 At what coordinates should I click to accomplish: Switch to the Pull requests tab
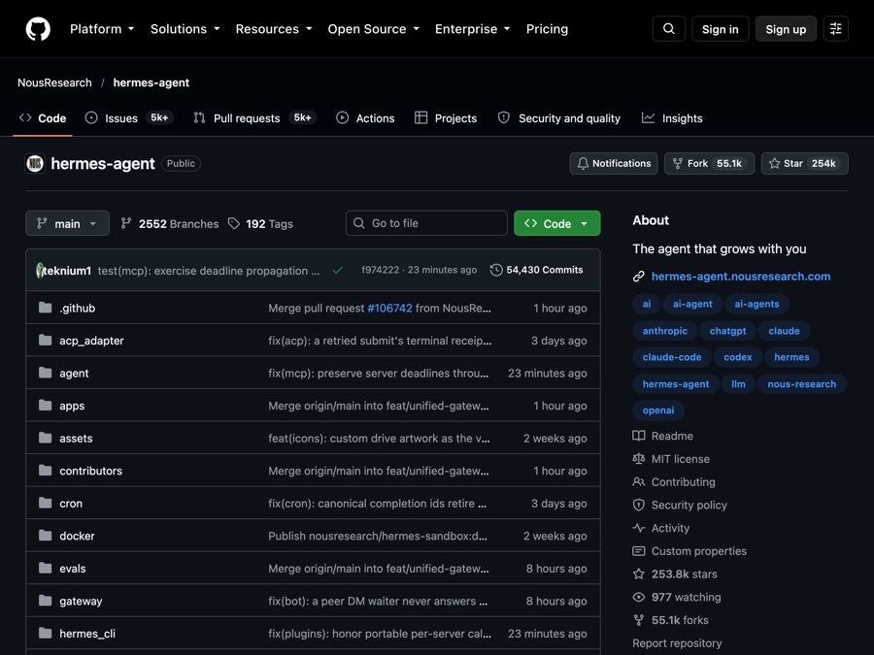tap(254, 118)
